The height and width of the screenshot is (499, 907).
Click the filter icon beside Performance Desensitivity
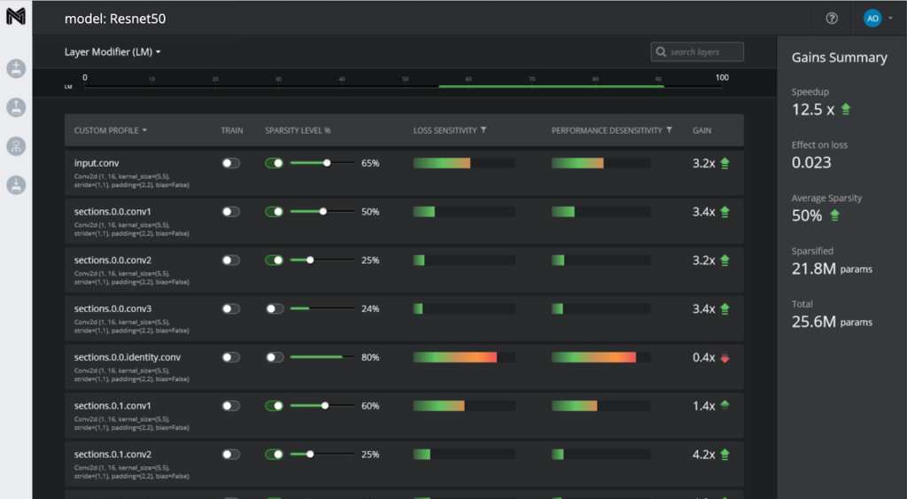(x=670, y=130)
